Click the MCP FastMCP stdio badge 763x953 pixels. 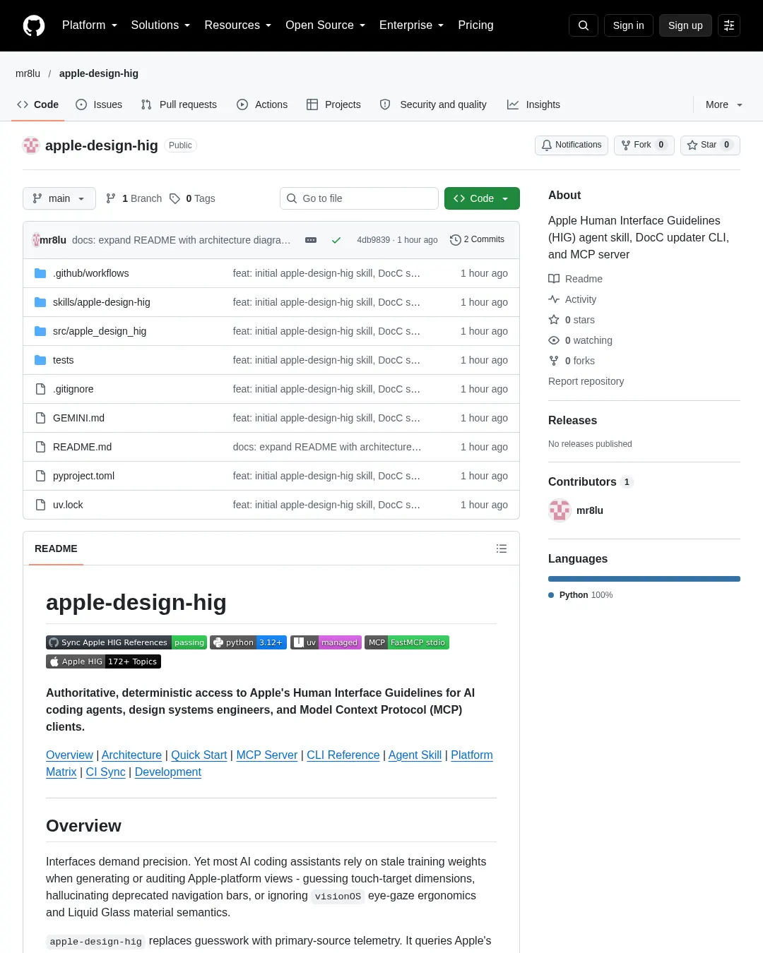(x=407, y=642)
